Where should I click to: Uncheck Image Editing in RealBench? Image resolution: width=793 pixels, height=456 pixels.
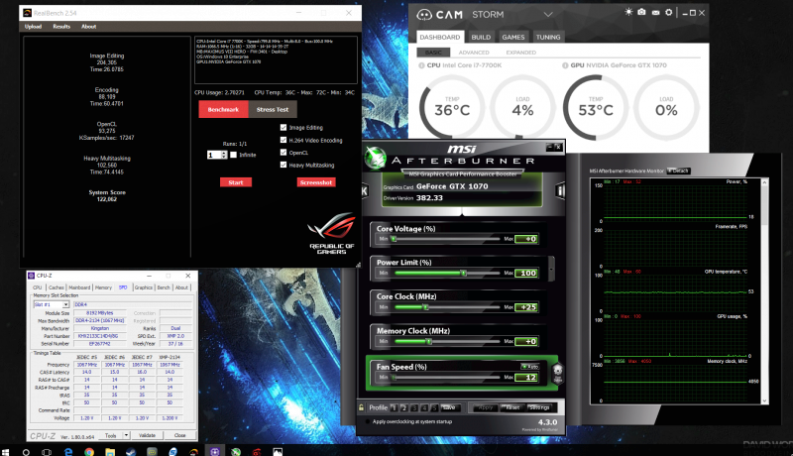click(283, 128)
